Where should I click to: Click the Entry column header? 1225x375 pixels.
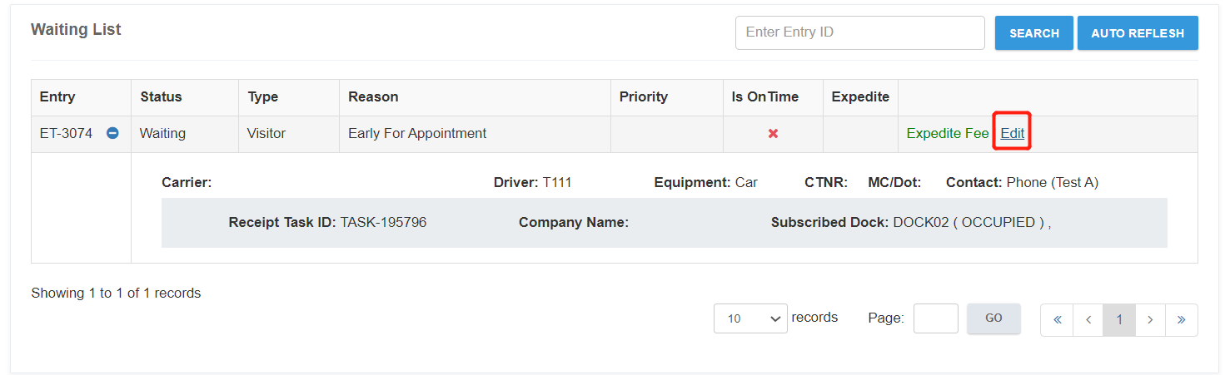(x=57, y=96)
